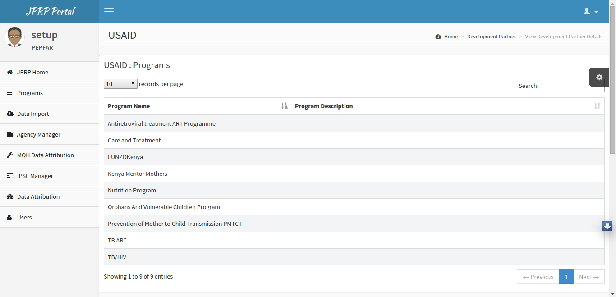This screenshot has height=297, width=616.
Task: Select FUNZOKenya program row
Action: point(354,157)
